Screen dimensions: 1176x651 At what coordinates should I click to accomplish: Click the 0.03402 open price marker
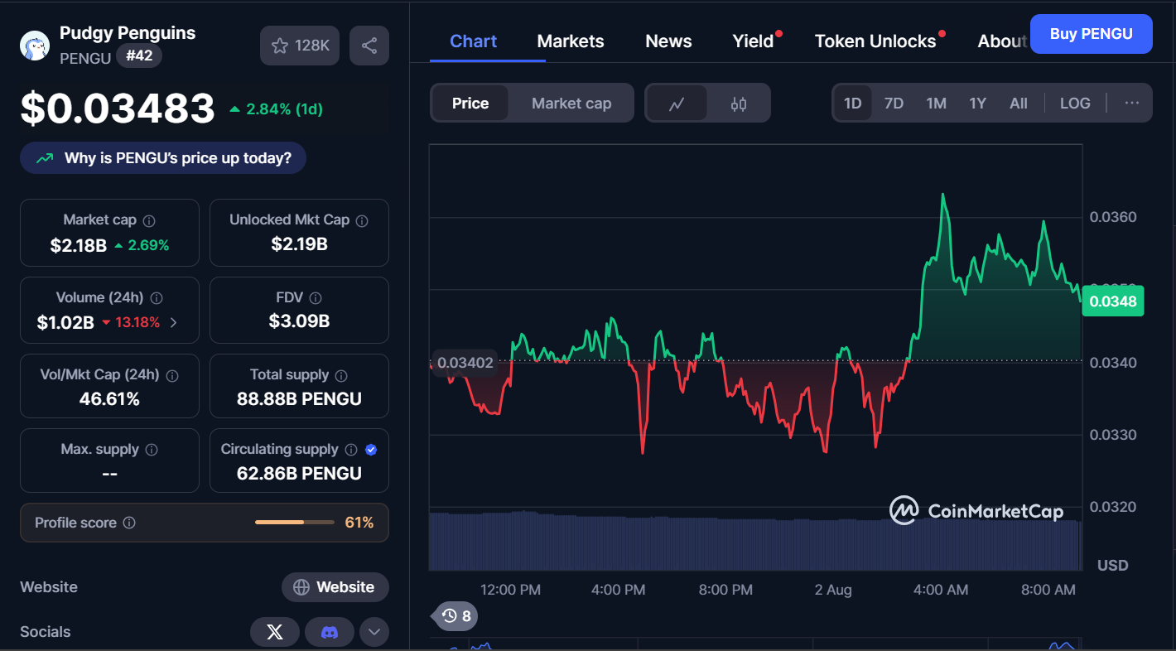(465, 362)
